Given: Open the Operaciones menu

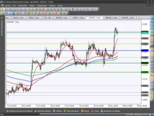Looking at the screenshot, I should click(x=22, y=5).
